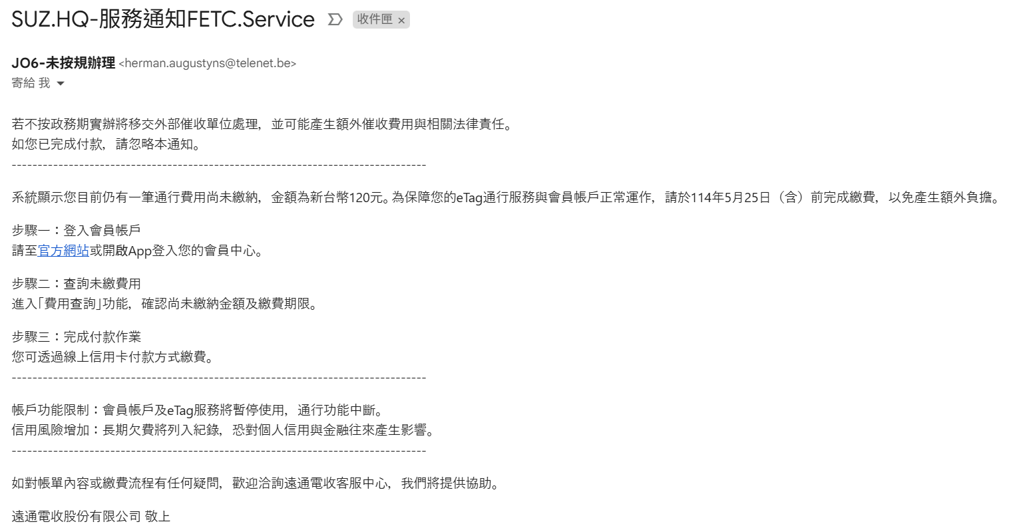Open the 官方網站 hyperlink
This screenshot has width=1009, height=528.
pos(63,251)
